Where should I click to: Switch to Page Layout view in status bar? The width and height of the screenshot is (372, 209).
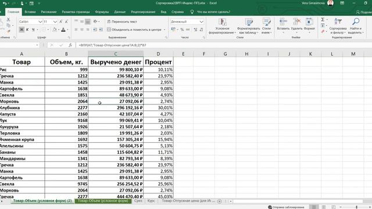(x=324, y=207)
